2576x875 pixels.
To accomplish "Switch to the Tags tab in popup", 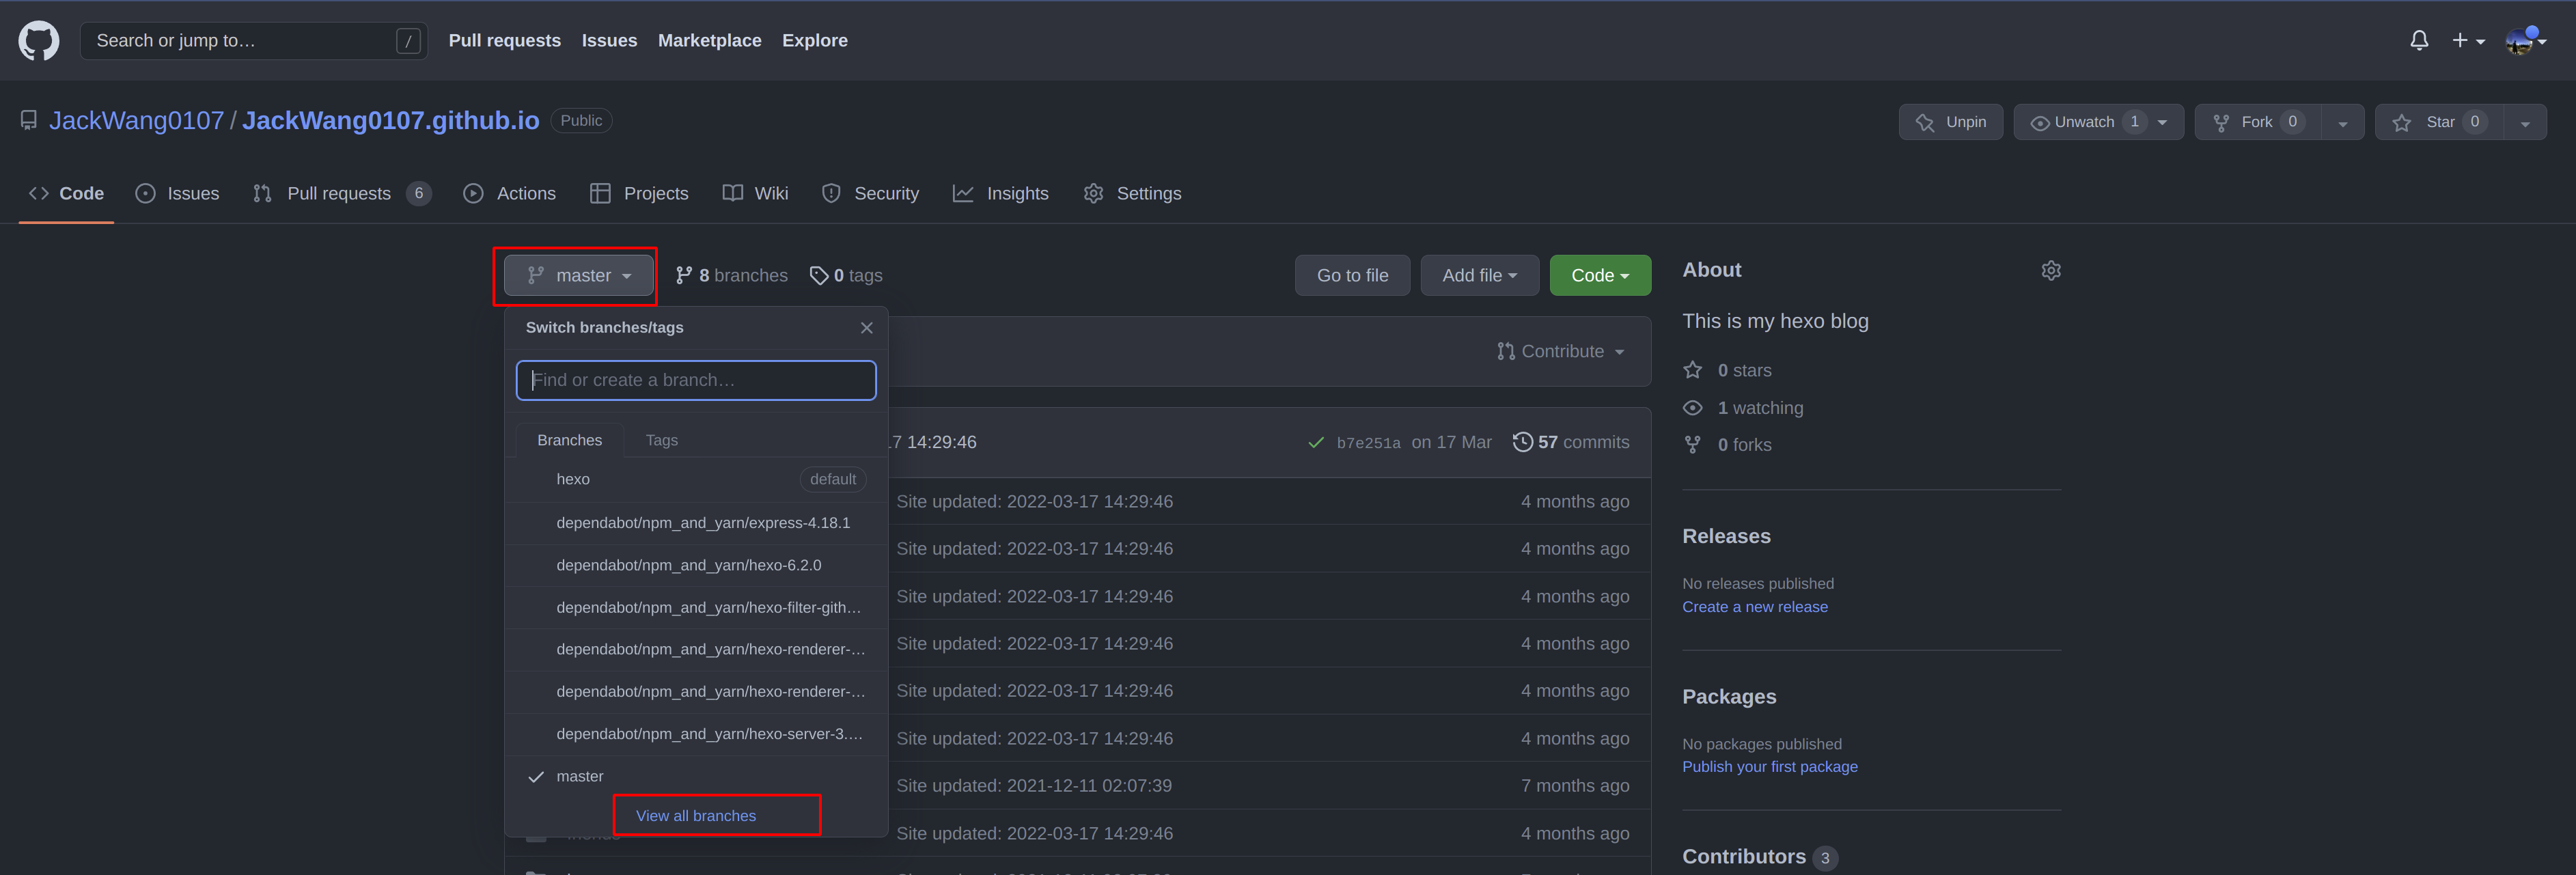I will click(661, 441).
